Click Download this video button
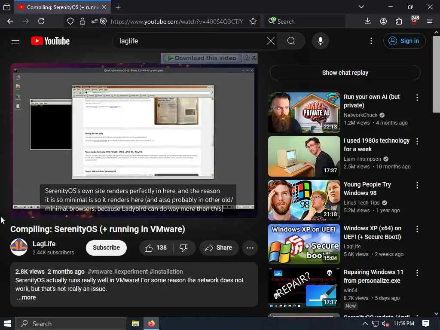 click(x=202, y=58)
